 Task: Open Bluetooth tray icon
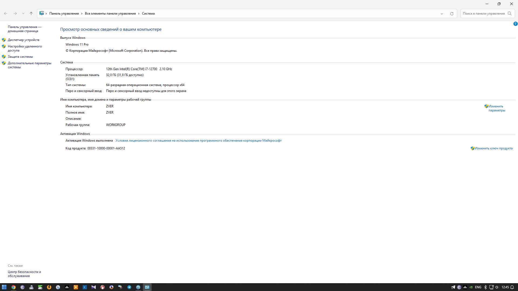coord(485,287)
